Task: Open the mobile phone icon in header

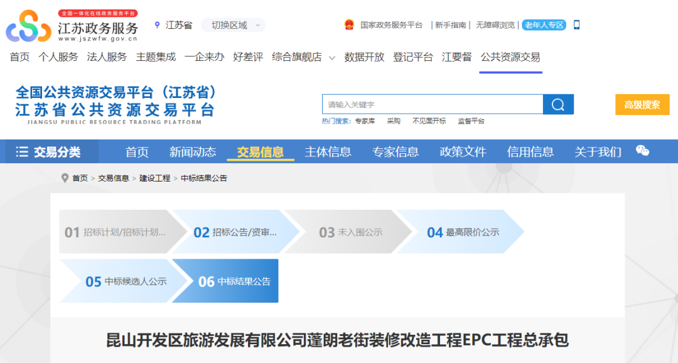Action: [x=577, y=25]
